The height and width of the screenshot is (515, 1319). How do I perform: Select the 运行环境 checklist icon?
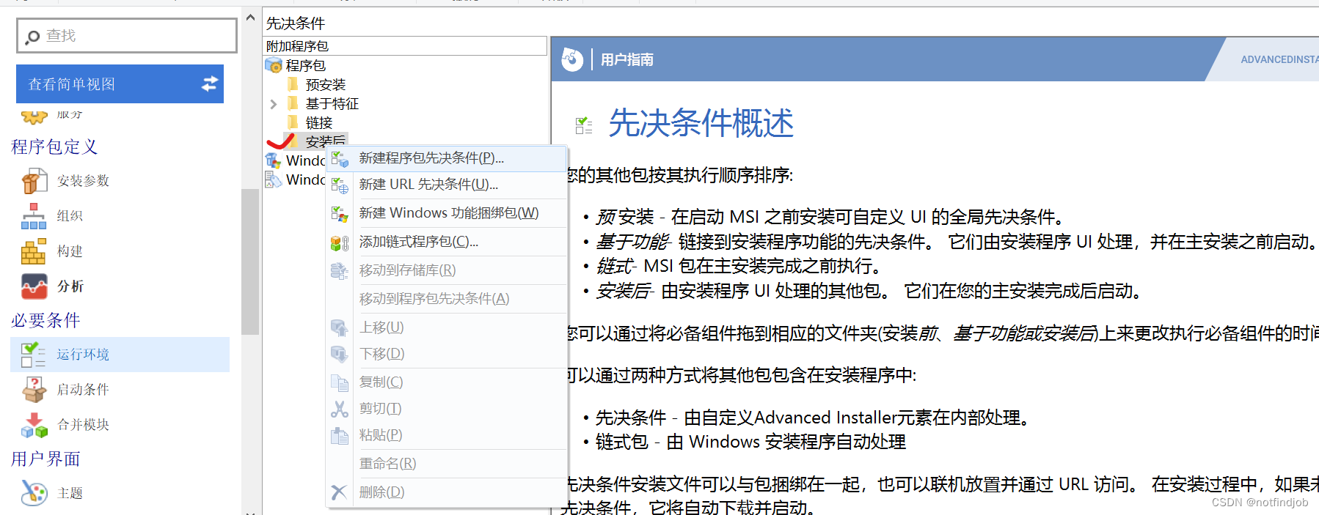pyautogui.click(x=34, y=355)
